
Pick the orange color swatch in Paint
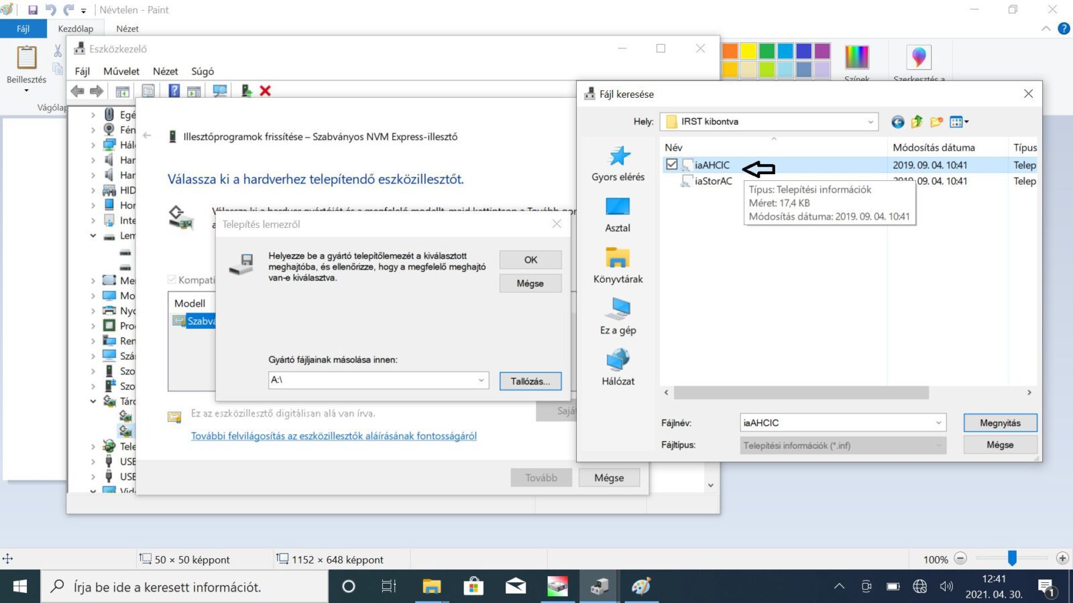730,51
